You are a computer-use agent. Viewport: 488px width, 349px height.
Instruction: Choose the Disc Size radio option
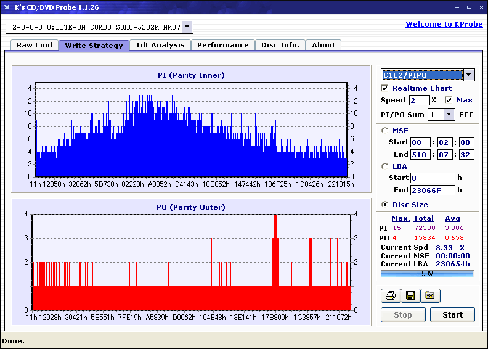385,205
